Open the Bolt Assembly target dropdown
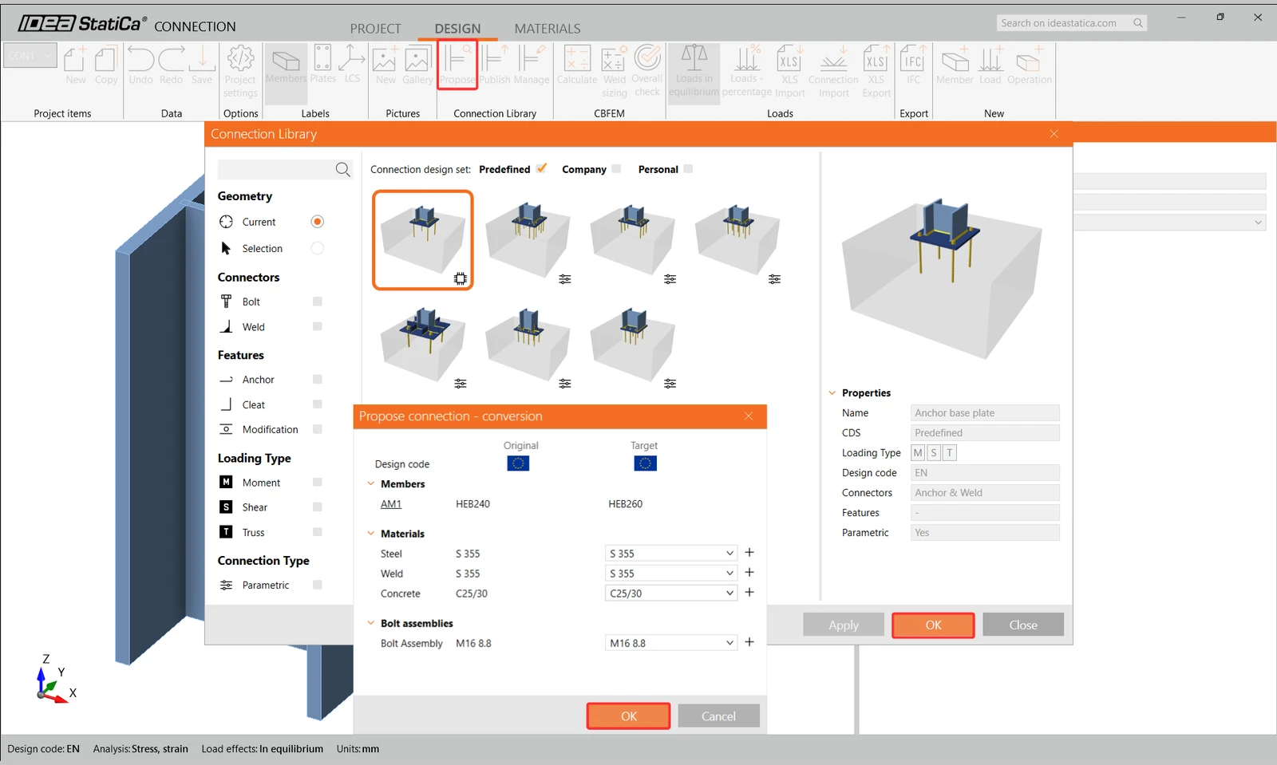 (670, 642)
